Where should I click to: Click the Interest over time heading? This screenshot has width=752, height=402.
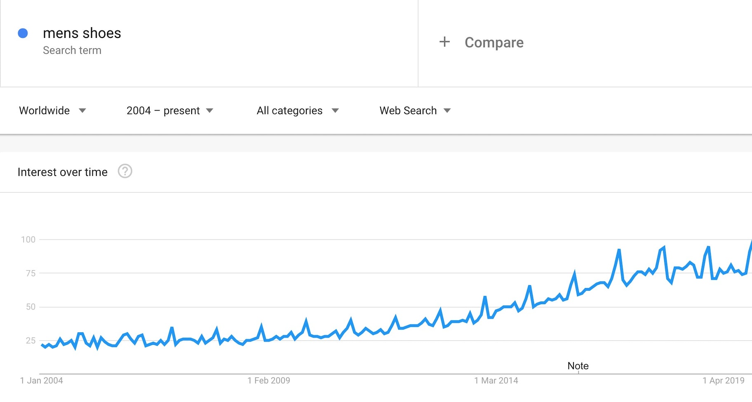coord(63,172)
